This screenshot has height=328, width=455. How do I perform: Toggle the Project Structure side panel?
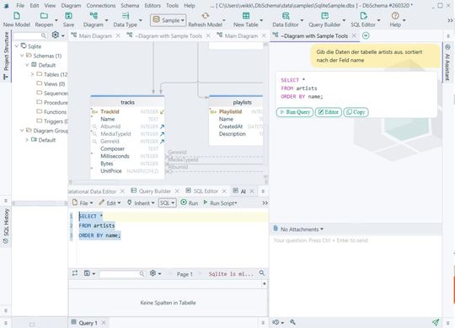tap(6, 55)
